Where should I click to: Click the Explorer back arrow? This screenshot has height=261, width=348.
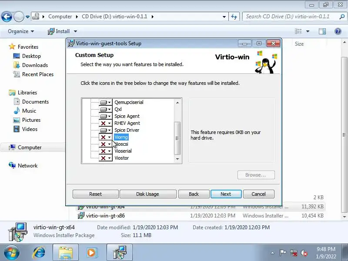pyautogui.click(x=7, y=17)
